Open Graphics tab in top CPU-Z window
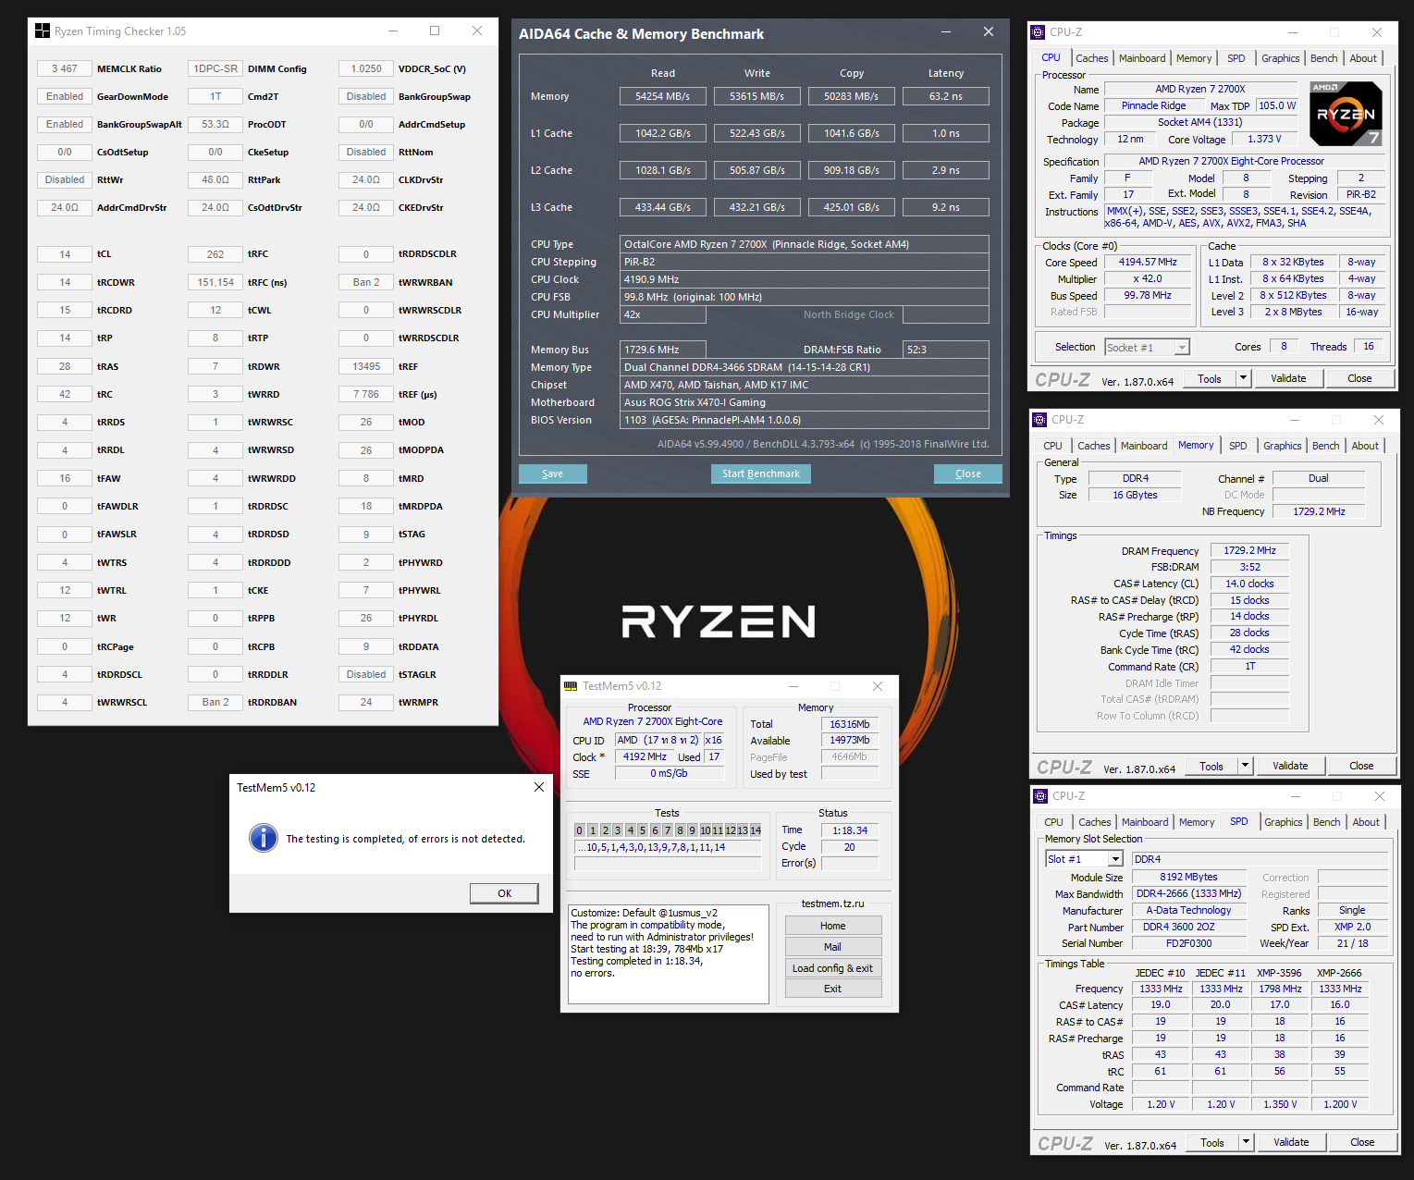Screen dimensions: 1414x1180 point(1280,58)
